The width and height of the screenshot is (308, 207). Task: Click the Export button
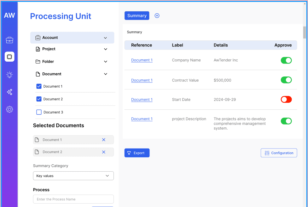(137, 153)
